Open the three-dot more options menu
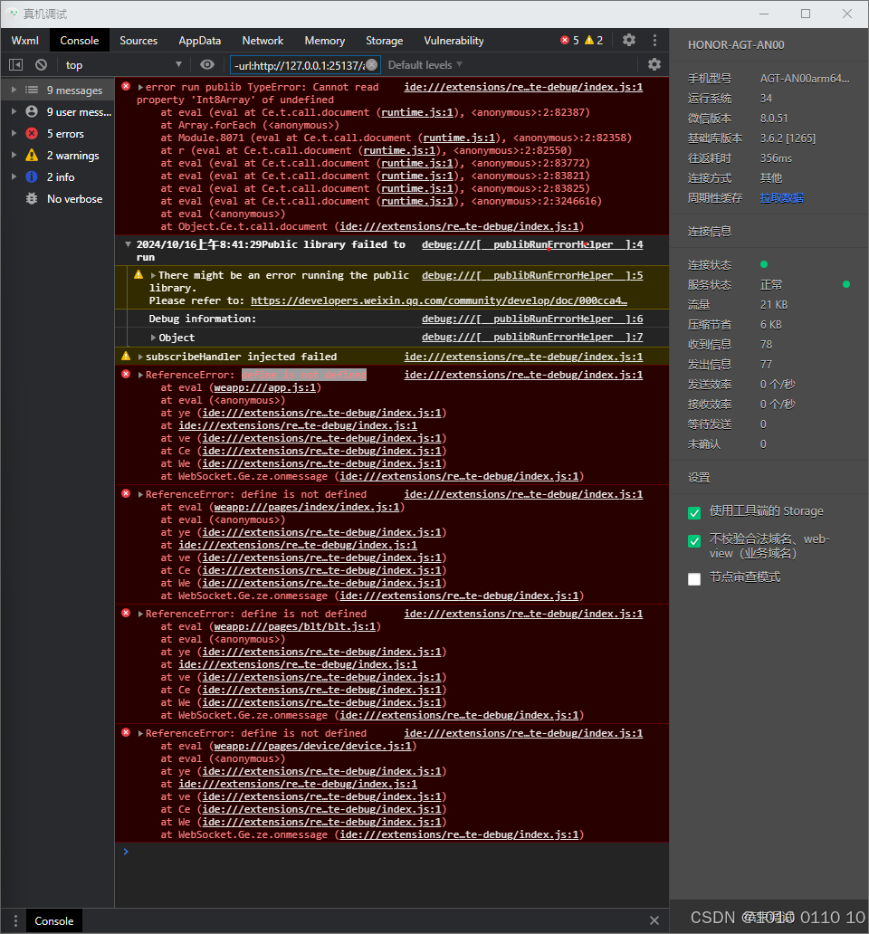Viewport: 869px width, 934px height. (654, 40)
